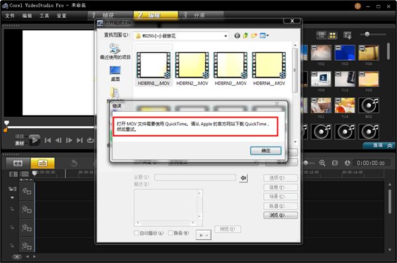Click the undo arrow in timeline toolbar

tap(74, 163)
